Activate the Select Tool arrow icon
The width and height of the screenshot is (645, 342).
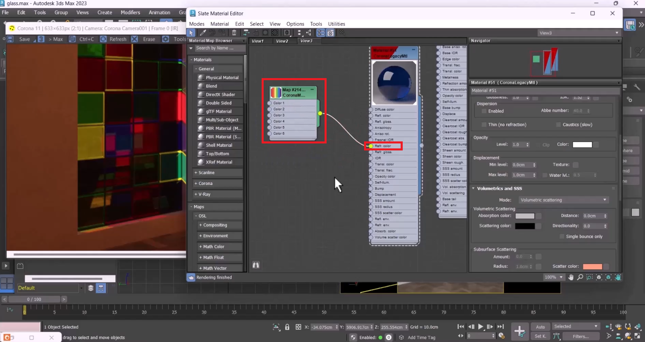(x=191, y=33)
